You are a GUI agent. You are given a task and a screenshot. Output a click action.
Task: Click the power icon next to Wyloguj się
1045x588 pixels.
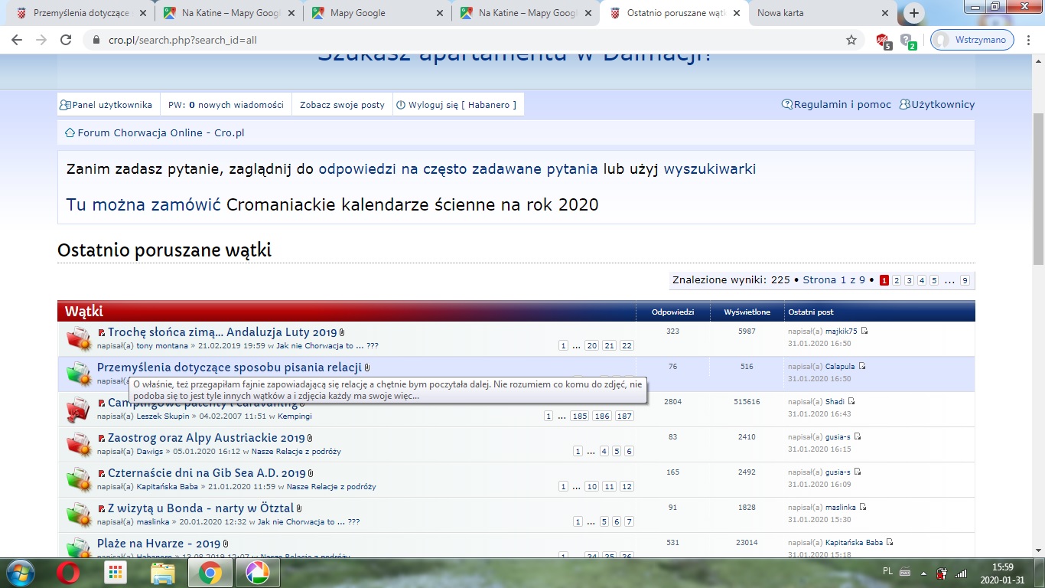399,104
